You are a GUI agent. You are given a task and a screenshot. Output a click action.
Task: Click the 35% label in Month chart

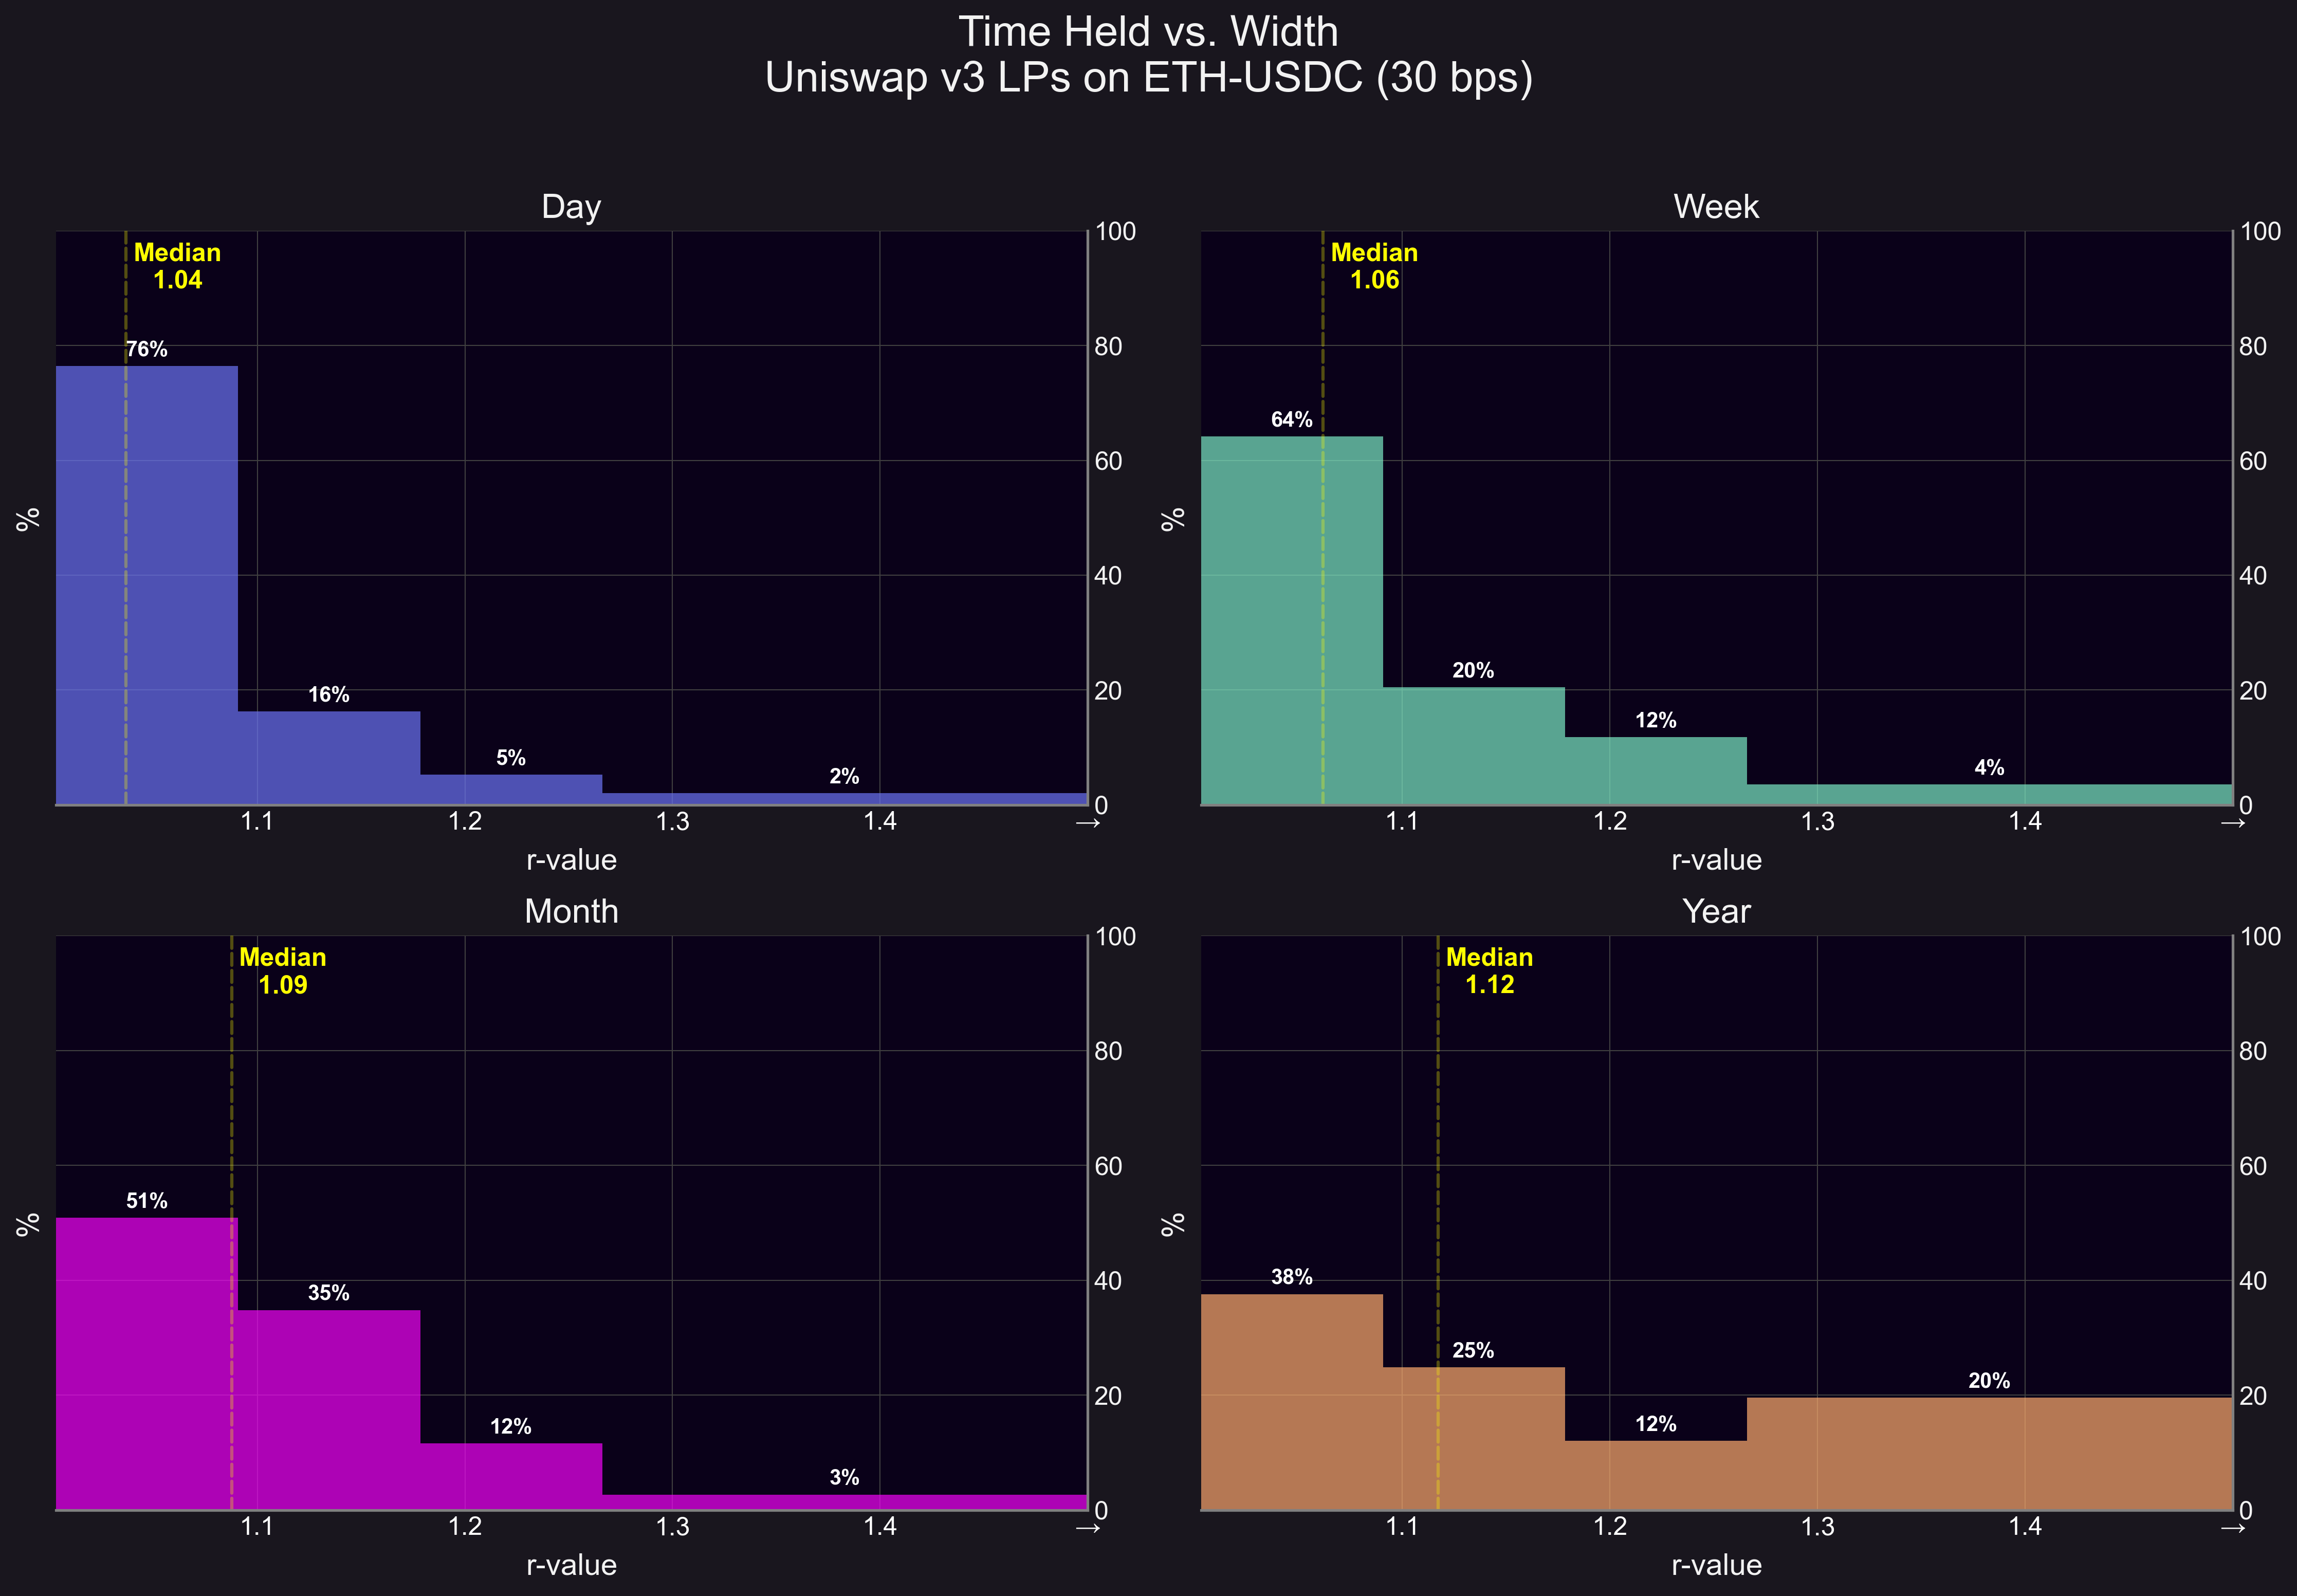pyautogui.click(x=329, y=1293)
